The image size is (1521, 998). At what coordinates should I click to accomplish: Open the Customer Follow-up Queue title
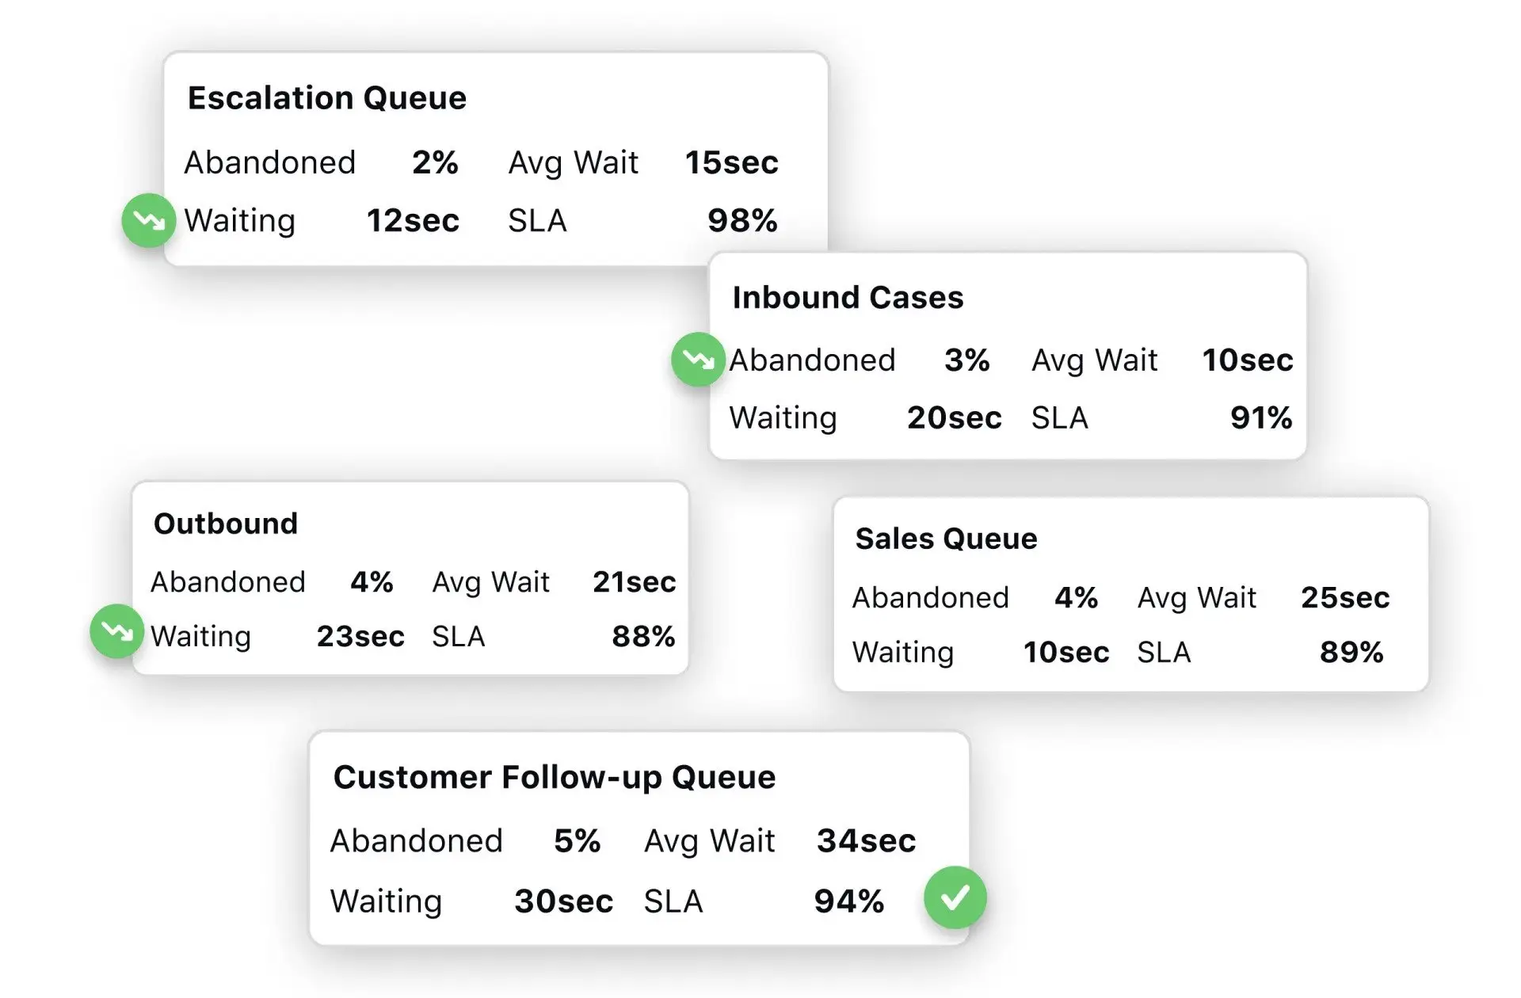click(x=555, y=777)
